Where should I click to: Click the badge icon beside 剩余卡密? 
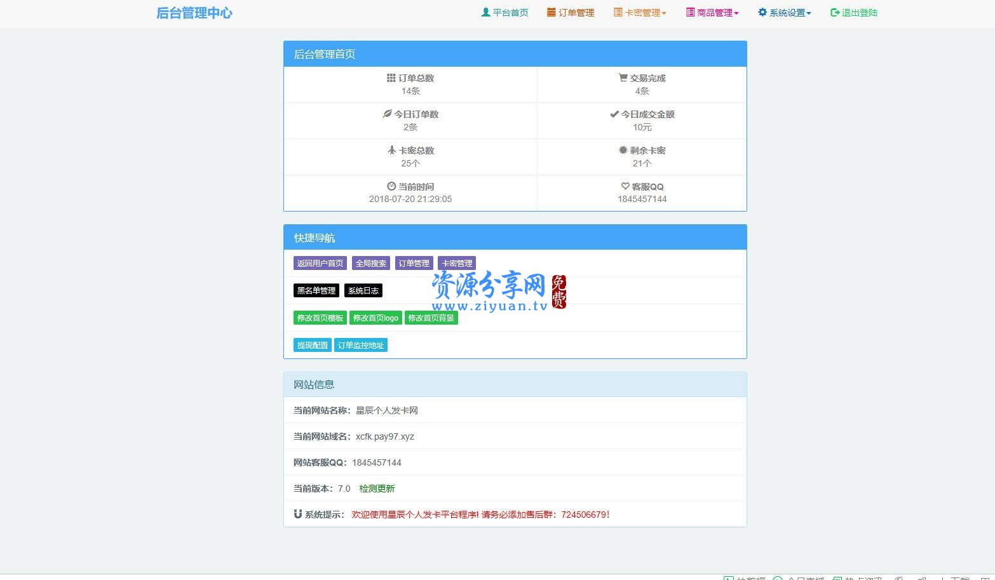[623, 150]
